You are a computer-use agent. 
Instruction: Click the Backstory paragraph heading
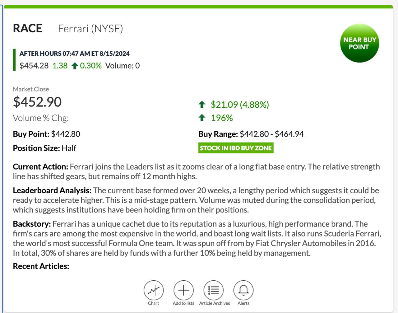tap(32, 224)
